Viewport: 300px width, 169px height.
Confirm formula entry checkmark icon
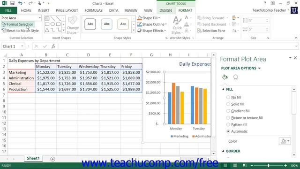(45, 46)
